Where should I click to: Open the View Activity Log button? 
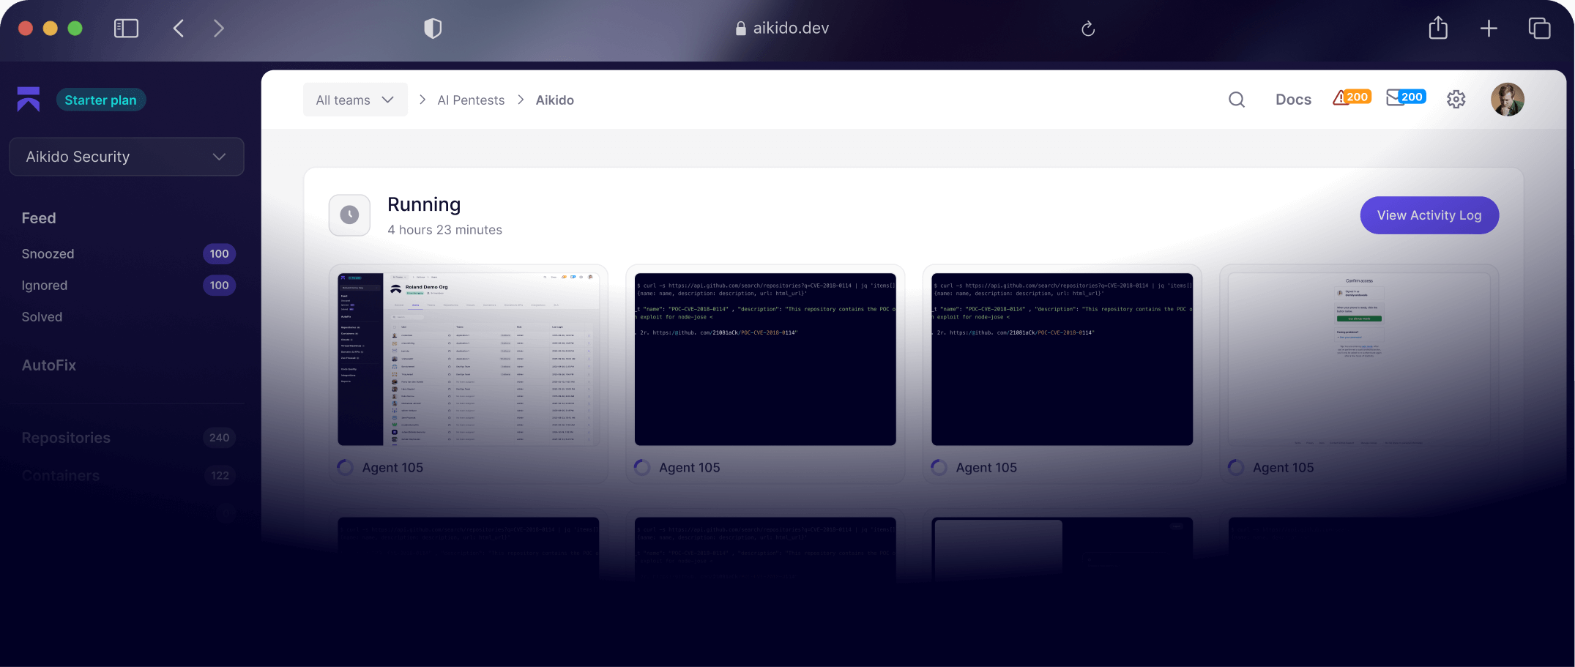click(x=1429, y=215)
